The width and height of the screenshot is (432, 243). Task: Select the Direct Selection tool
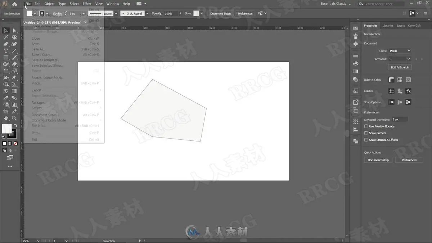point(14,31)
